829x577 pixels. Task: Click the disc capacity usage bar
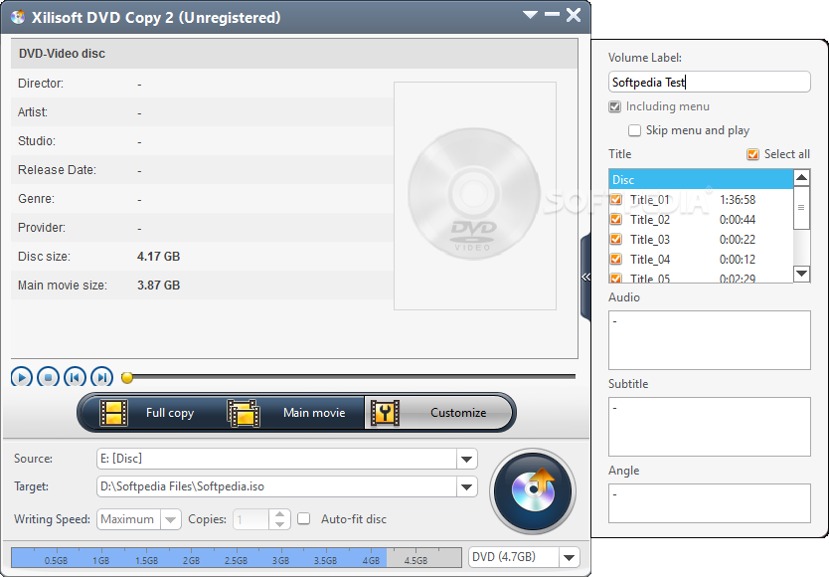pos(237,558)
